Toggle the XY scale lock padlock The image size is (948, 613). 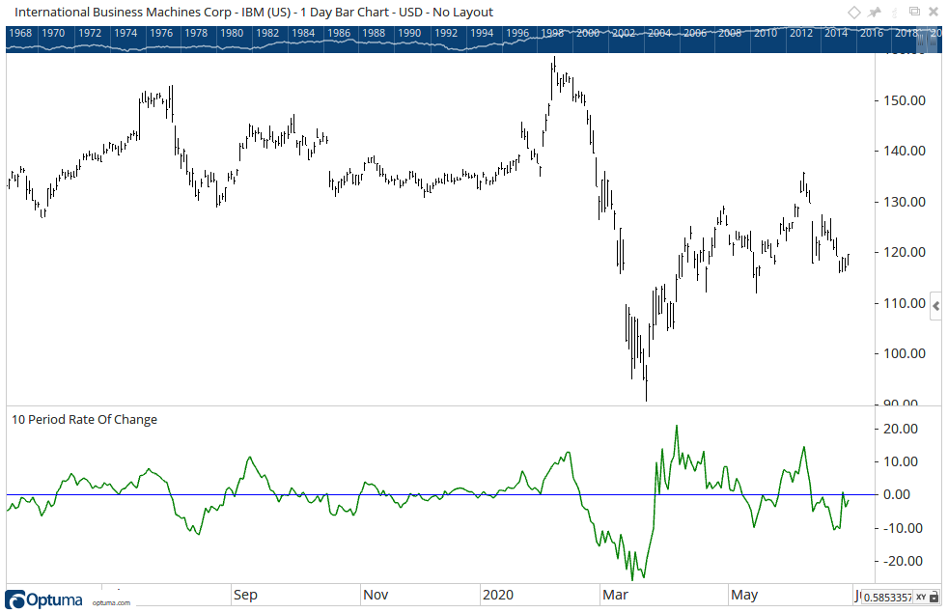point(934,597)
